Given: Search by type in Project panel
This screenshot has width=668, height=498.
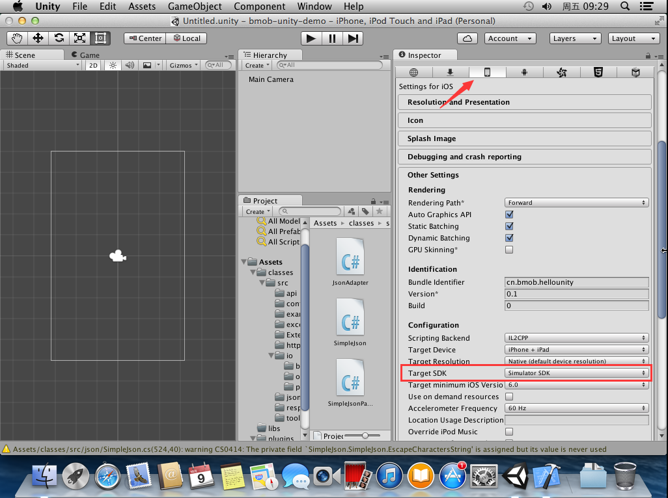Looking at the screenshot, I should (x=352, y=211).
